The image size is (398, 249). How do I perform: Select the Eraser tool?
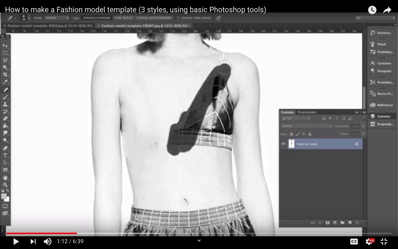point(5,118)
